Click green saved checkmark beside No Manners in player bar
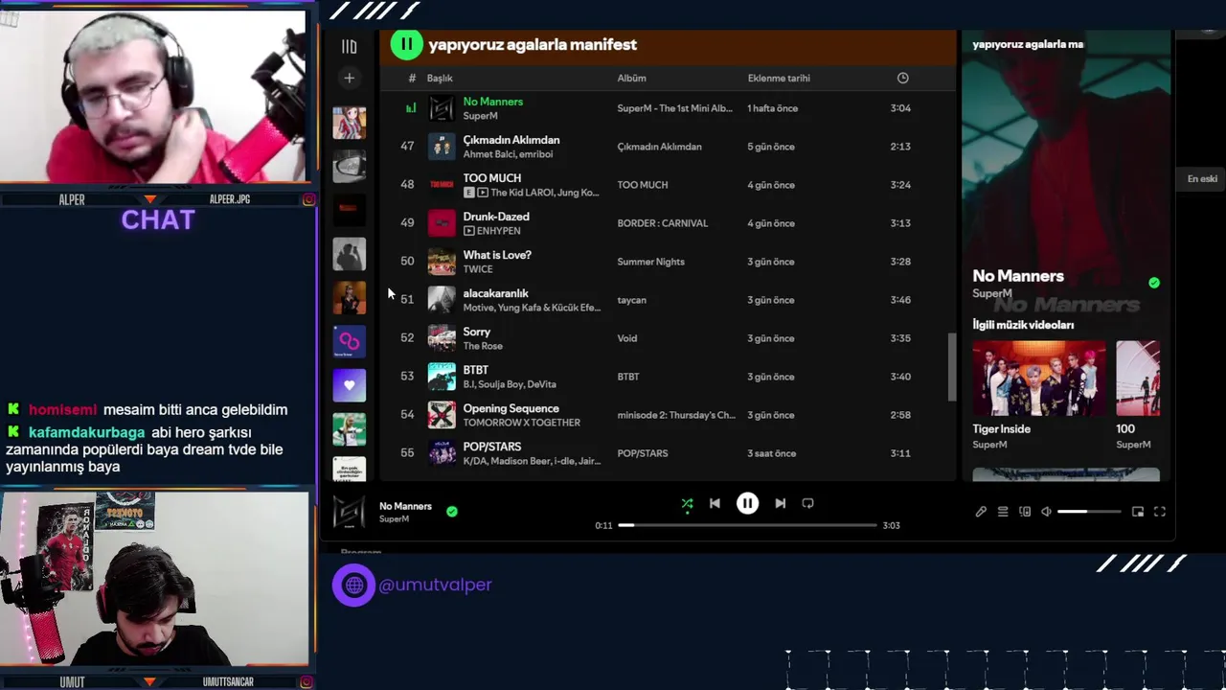Screen dimensions: 1226x690 [452, 512]
